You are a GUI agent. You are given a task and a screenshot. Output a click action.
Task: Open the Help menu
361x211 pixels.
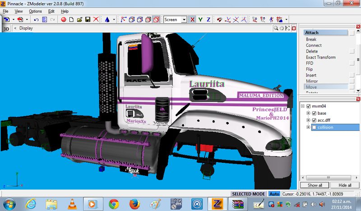click(x=65, y=11)
